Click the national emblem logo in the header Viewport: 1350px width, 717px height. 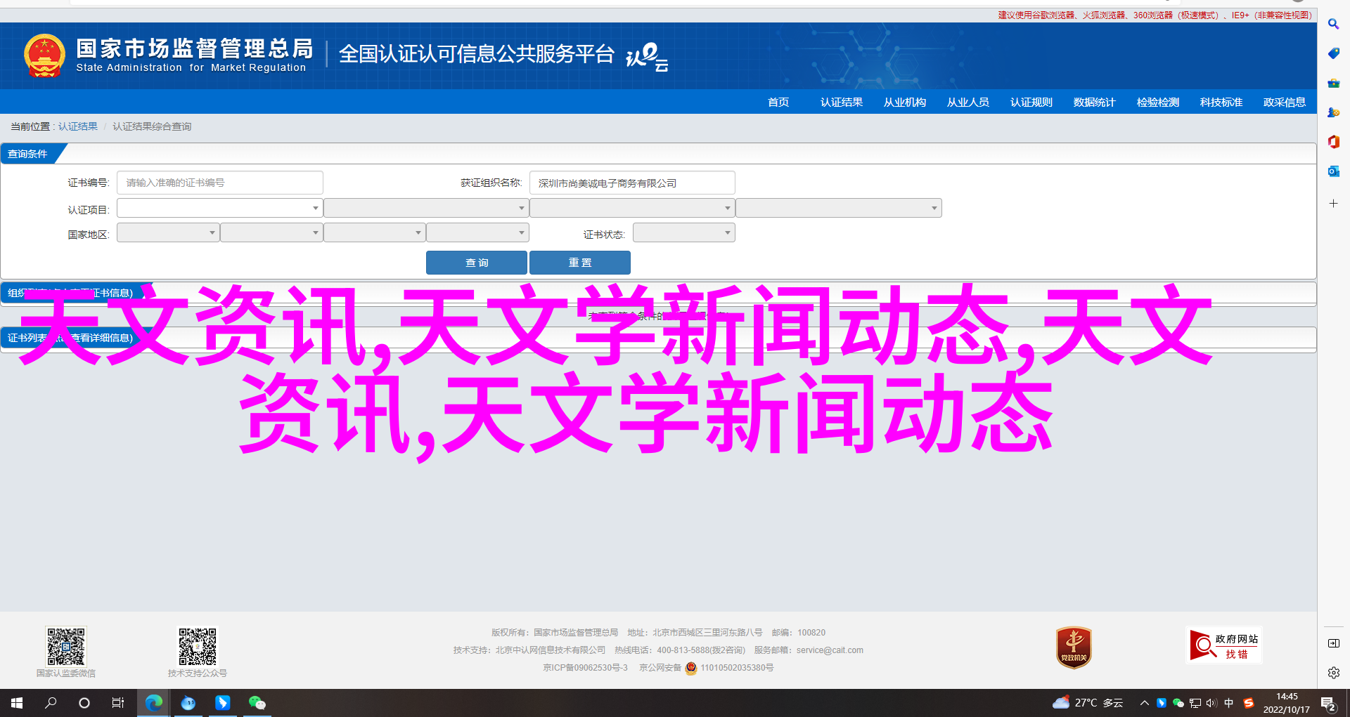tap(44, 55)
